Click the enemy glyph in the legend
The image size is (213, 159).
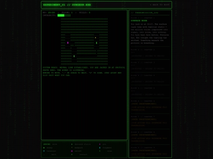(44, 148)
